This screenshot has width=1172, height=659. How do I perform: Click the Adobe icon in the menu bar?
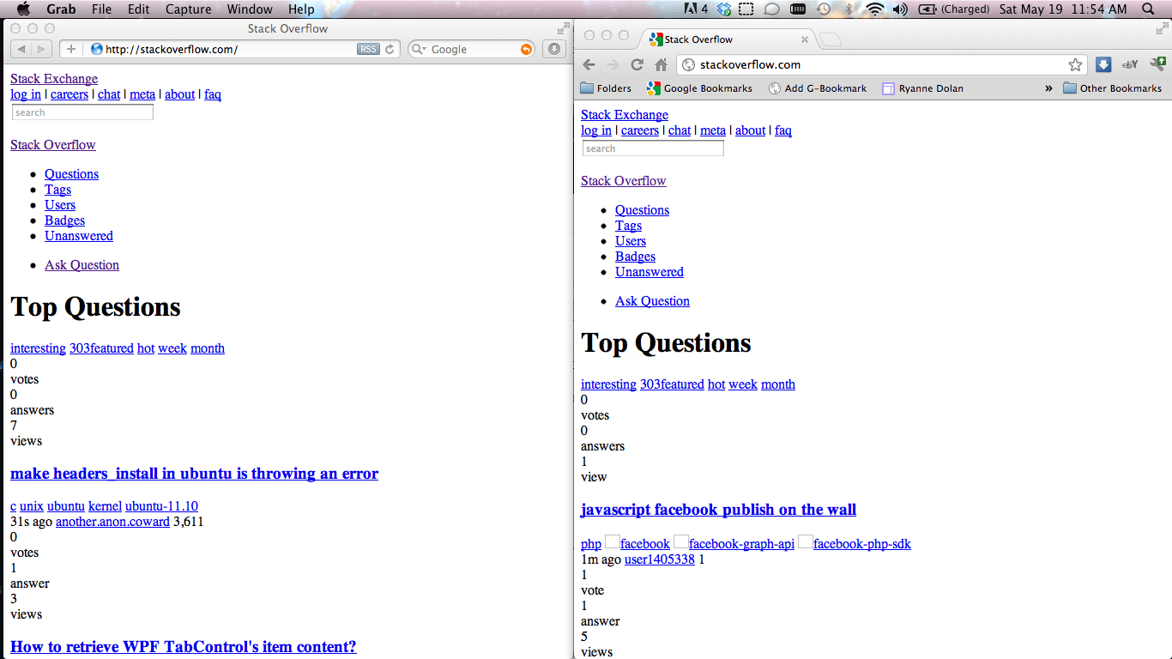pos(696,9)
